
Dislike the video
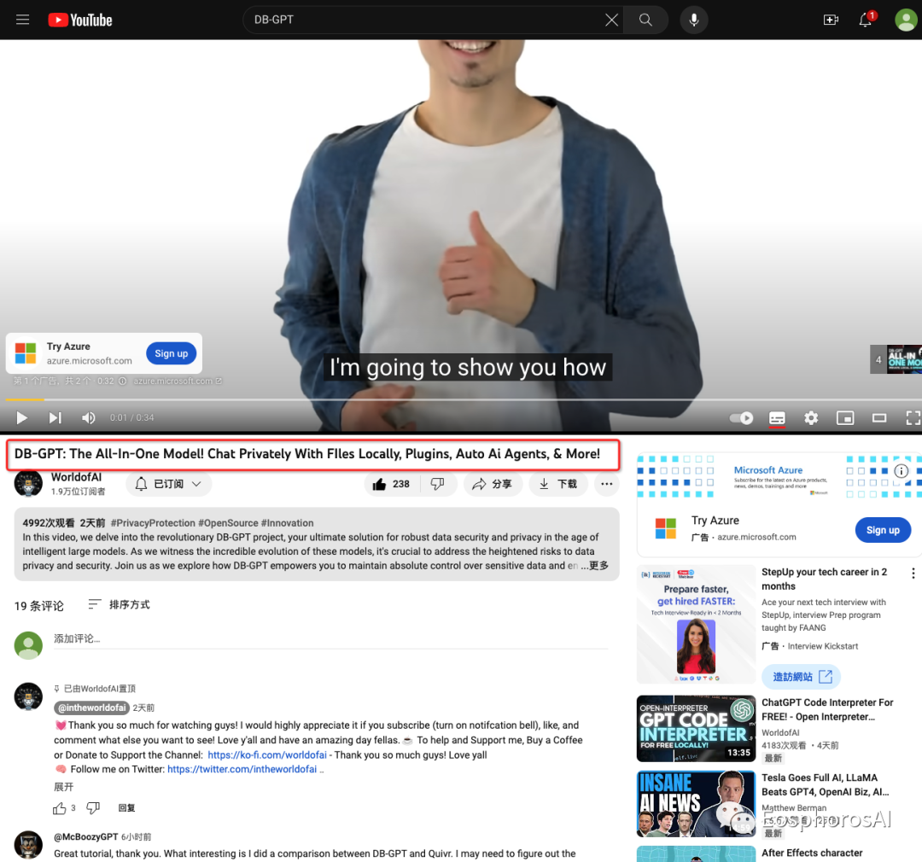(x=437, y=484)
